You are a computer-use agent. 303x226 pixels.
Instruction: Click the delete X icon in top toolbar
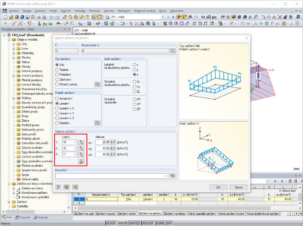[x=279, y=17]
